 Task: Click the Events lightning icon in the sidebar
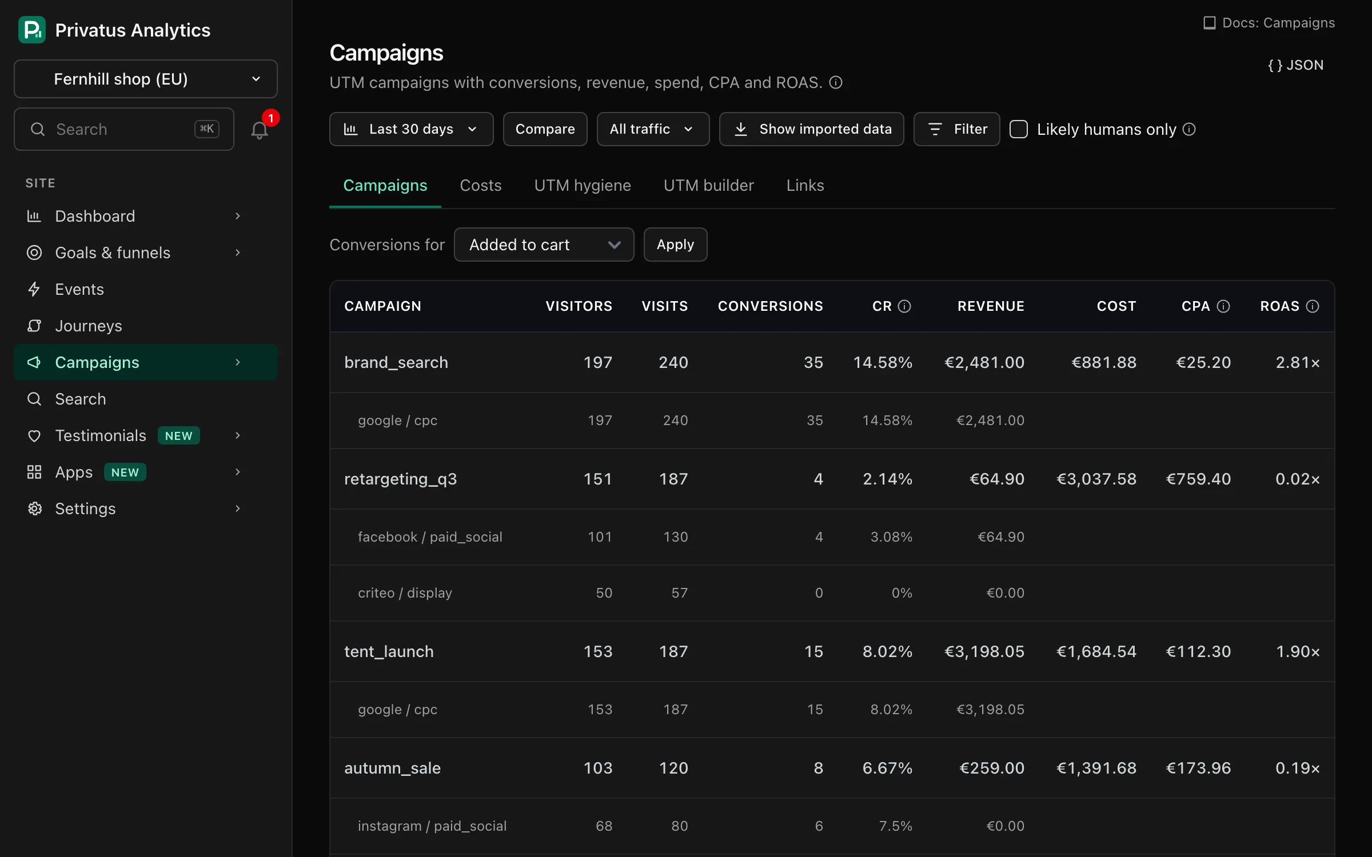(x=34, y=289)
